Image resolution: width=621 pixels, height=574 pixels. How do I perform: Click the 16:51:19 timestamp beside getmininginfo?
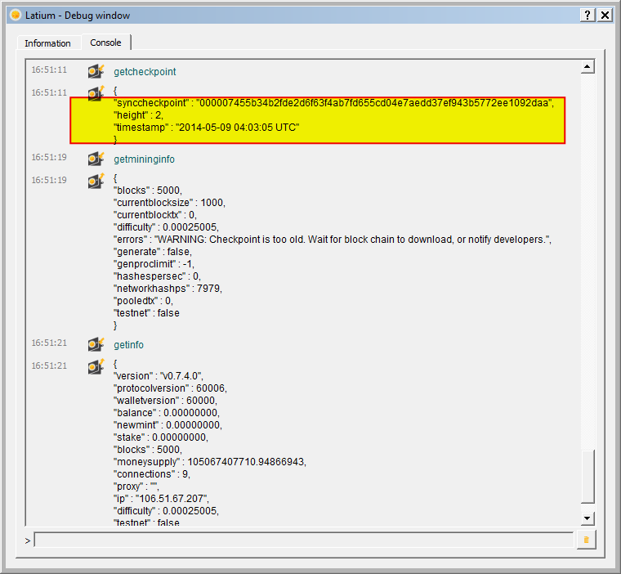tap(49, 157)
